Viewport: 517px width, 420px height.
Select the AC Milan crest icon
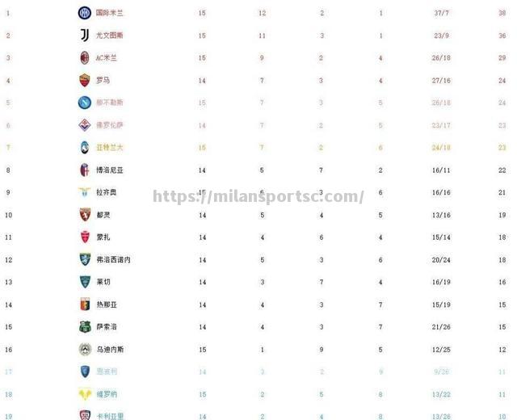coord(85,57)
